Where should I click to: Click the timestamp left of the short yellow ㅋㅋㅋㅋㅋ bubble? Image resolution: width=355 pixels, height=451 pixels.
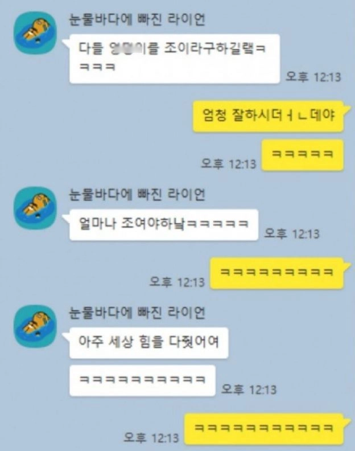point(229,163)
